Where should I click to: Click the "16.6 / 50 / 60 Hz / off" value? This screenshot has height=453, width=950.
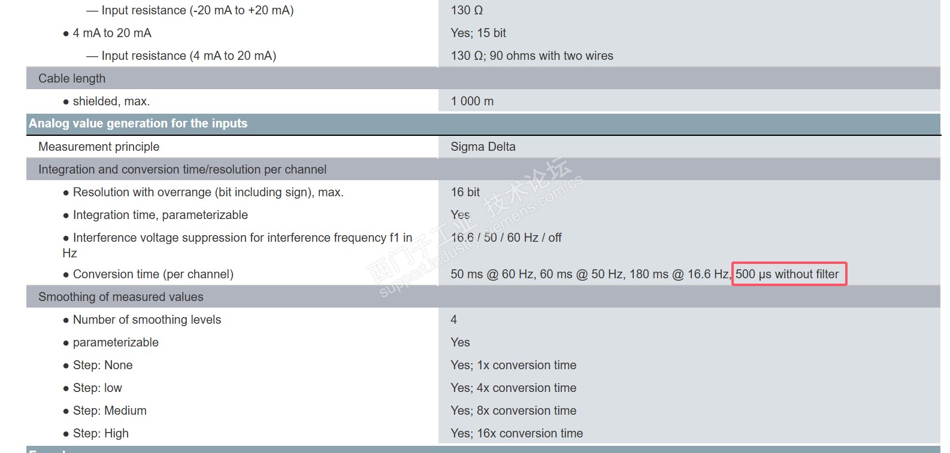(506, 238)
